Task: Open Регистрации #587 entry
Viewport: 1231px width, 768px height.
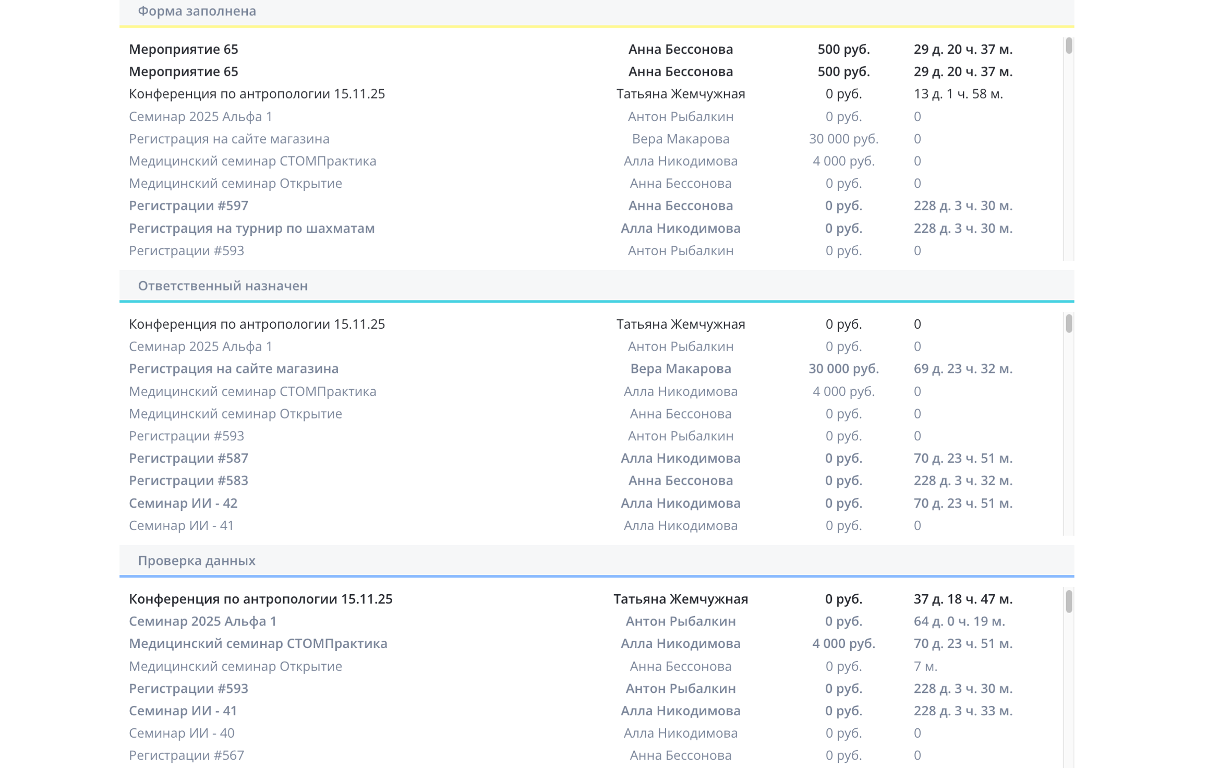Action: point(188,458)
